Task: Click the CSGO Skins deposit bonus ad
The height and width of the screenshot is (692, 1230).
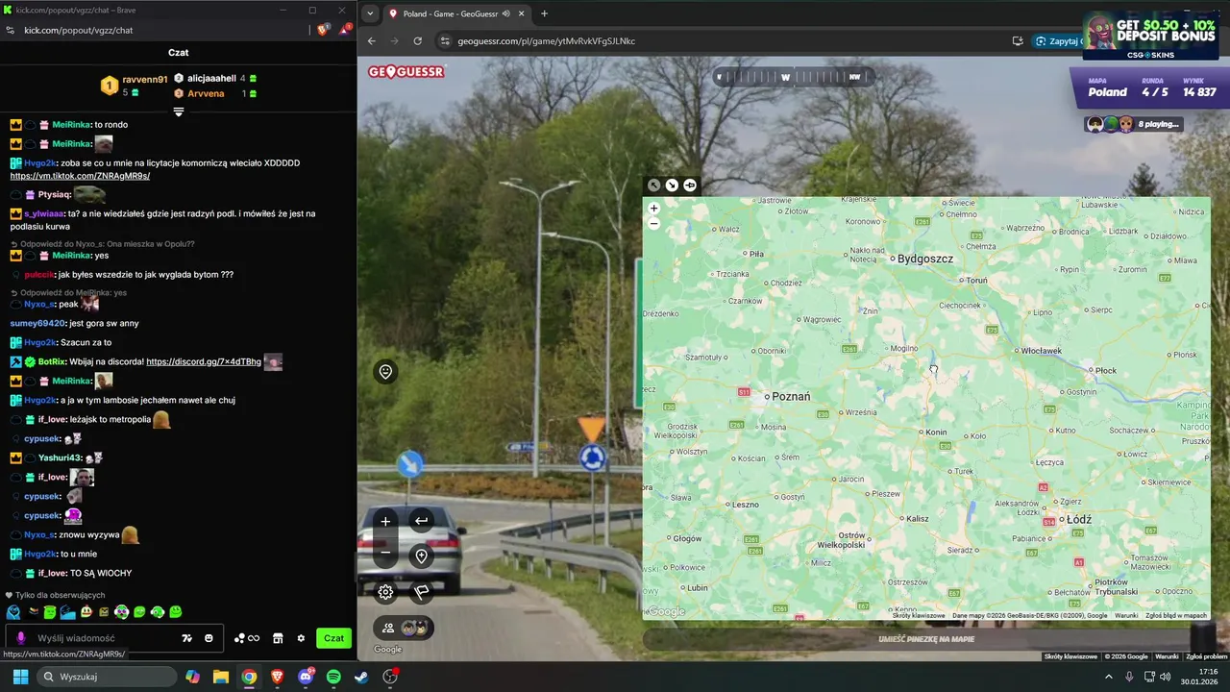Action: [x=1152, y=35]
